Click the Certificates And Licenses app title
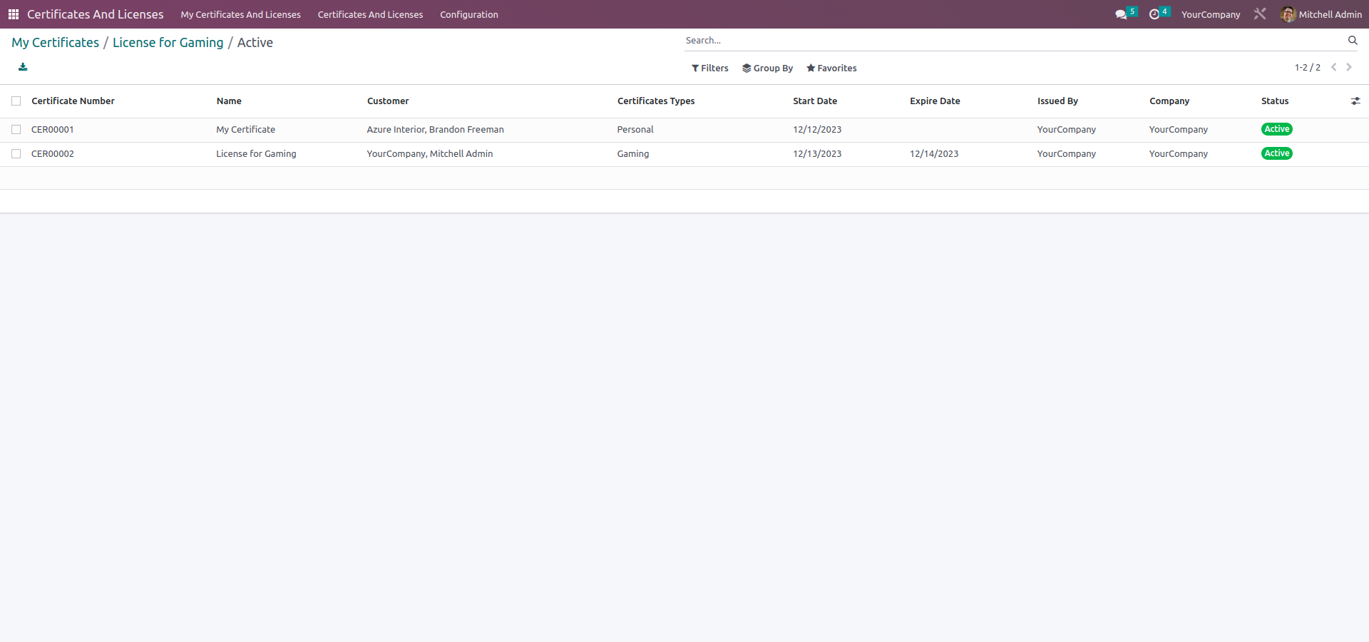Screen dimensions: 1369x642 pyautogui.click(x=96, y=14)
